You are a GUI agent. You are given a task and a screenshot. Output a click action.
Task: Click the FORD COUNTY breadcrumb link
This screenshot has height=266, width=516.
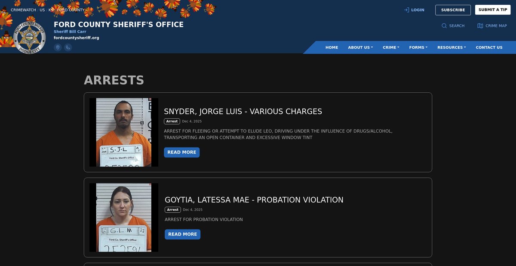point(71,10)
